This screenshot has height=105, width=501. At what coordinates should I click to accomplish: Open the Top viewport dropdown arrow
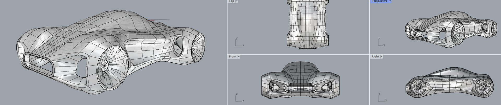coord(237,1)
